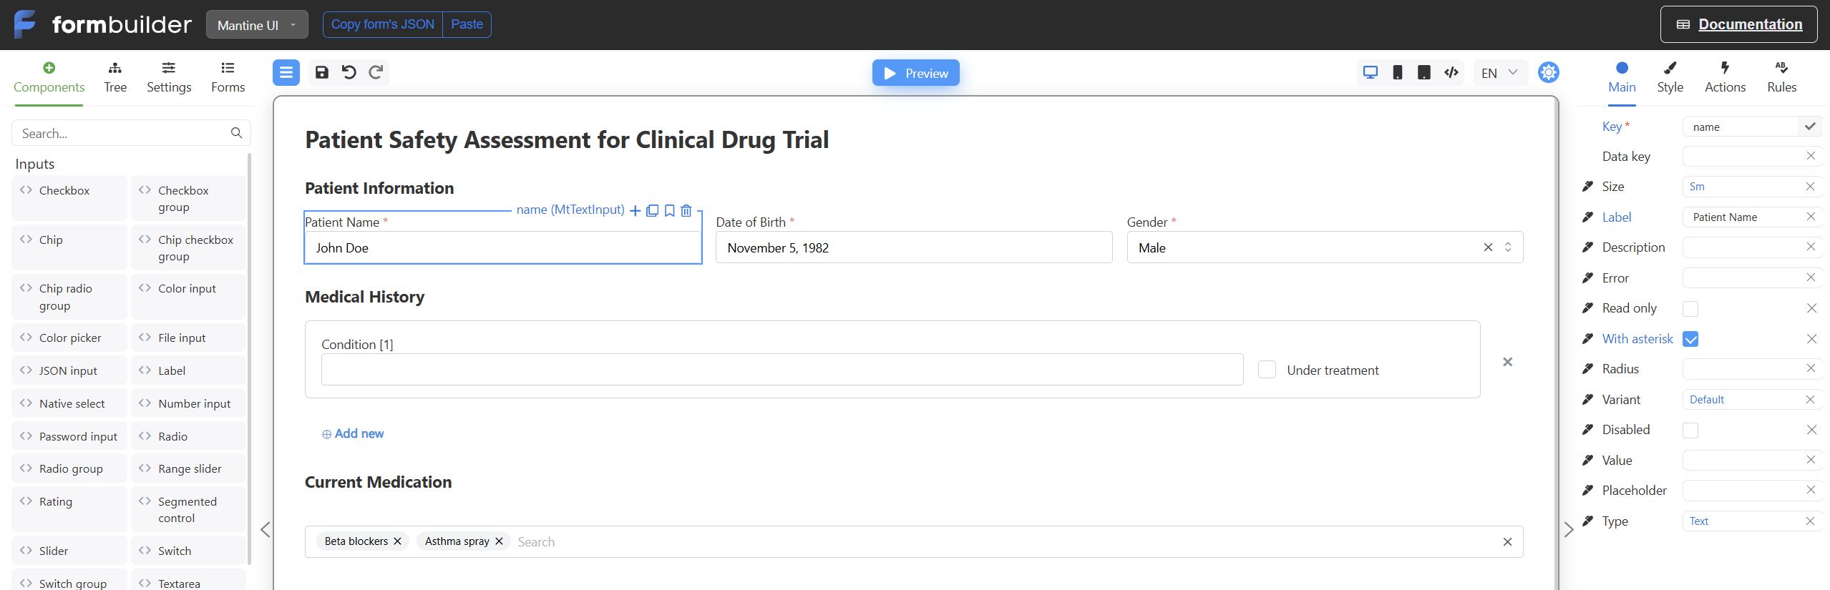Open the Size property dropdown
1830x590 pixels.
tap(1743, 187)
